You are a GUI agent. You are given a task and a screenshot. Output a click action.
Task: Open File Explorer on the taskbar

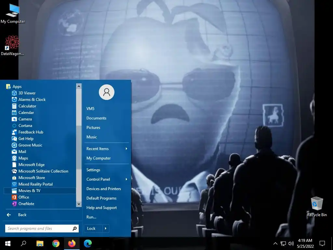point(40,243)
